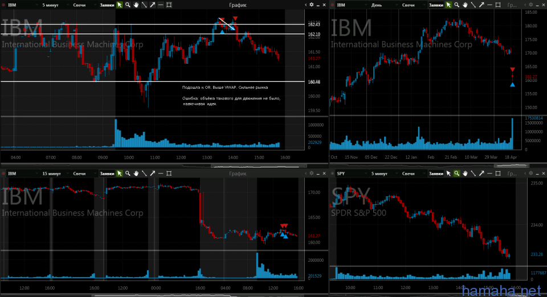Select rectangle tool in SPY chart
The image size is (547, 297).
[x=498, y=174]
